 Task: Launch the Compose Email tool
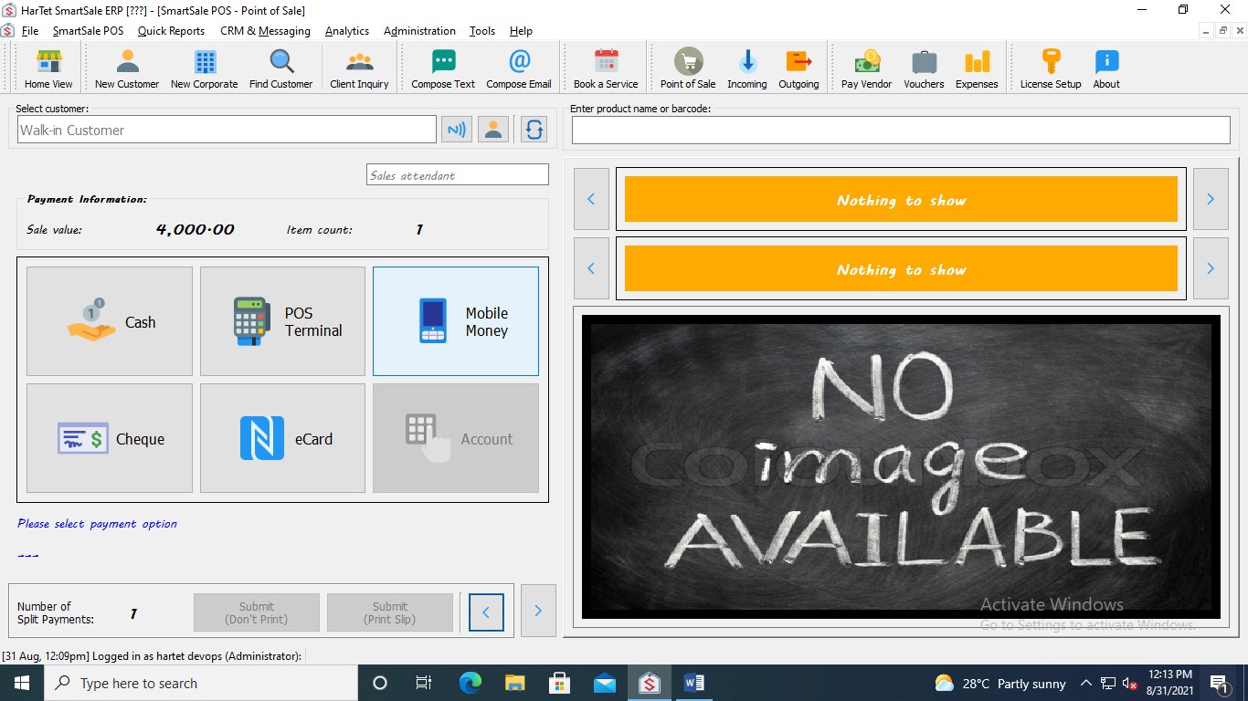518,69
